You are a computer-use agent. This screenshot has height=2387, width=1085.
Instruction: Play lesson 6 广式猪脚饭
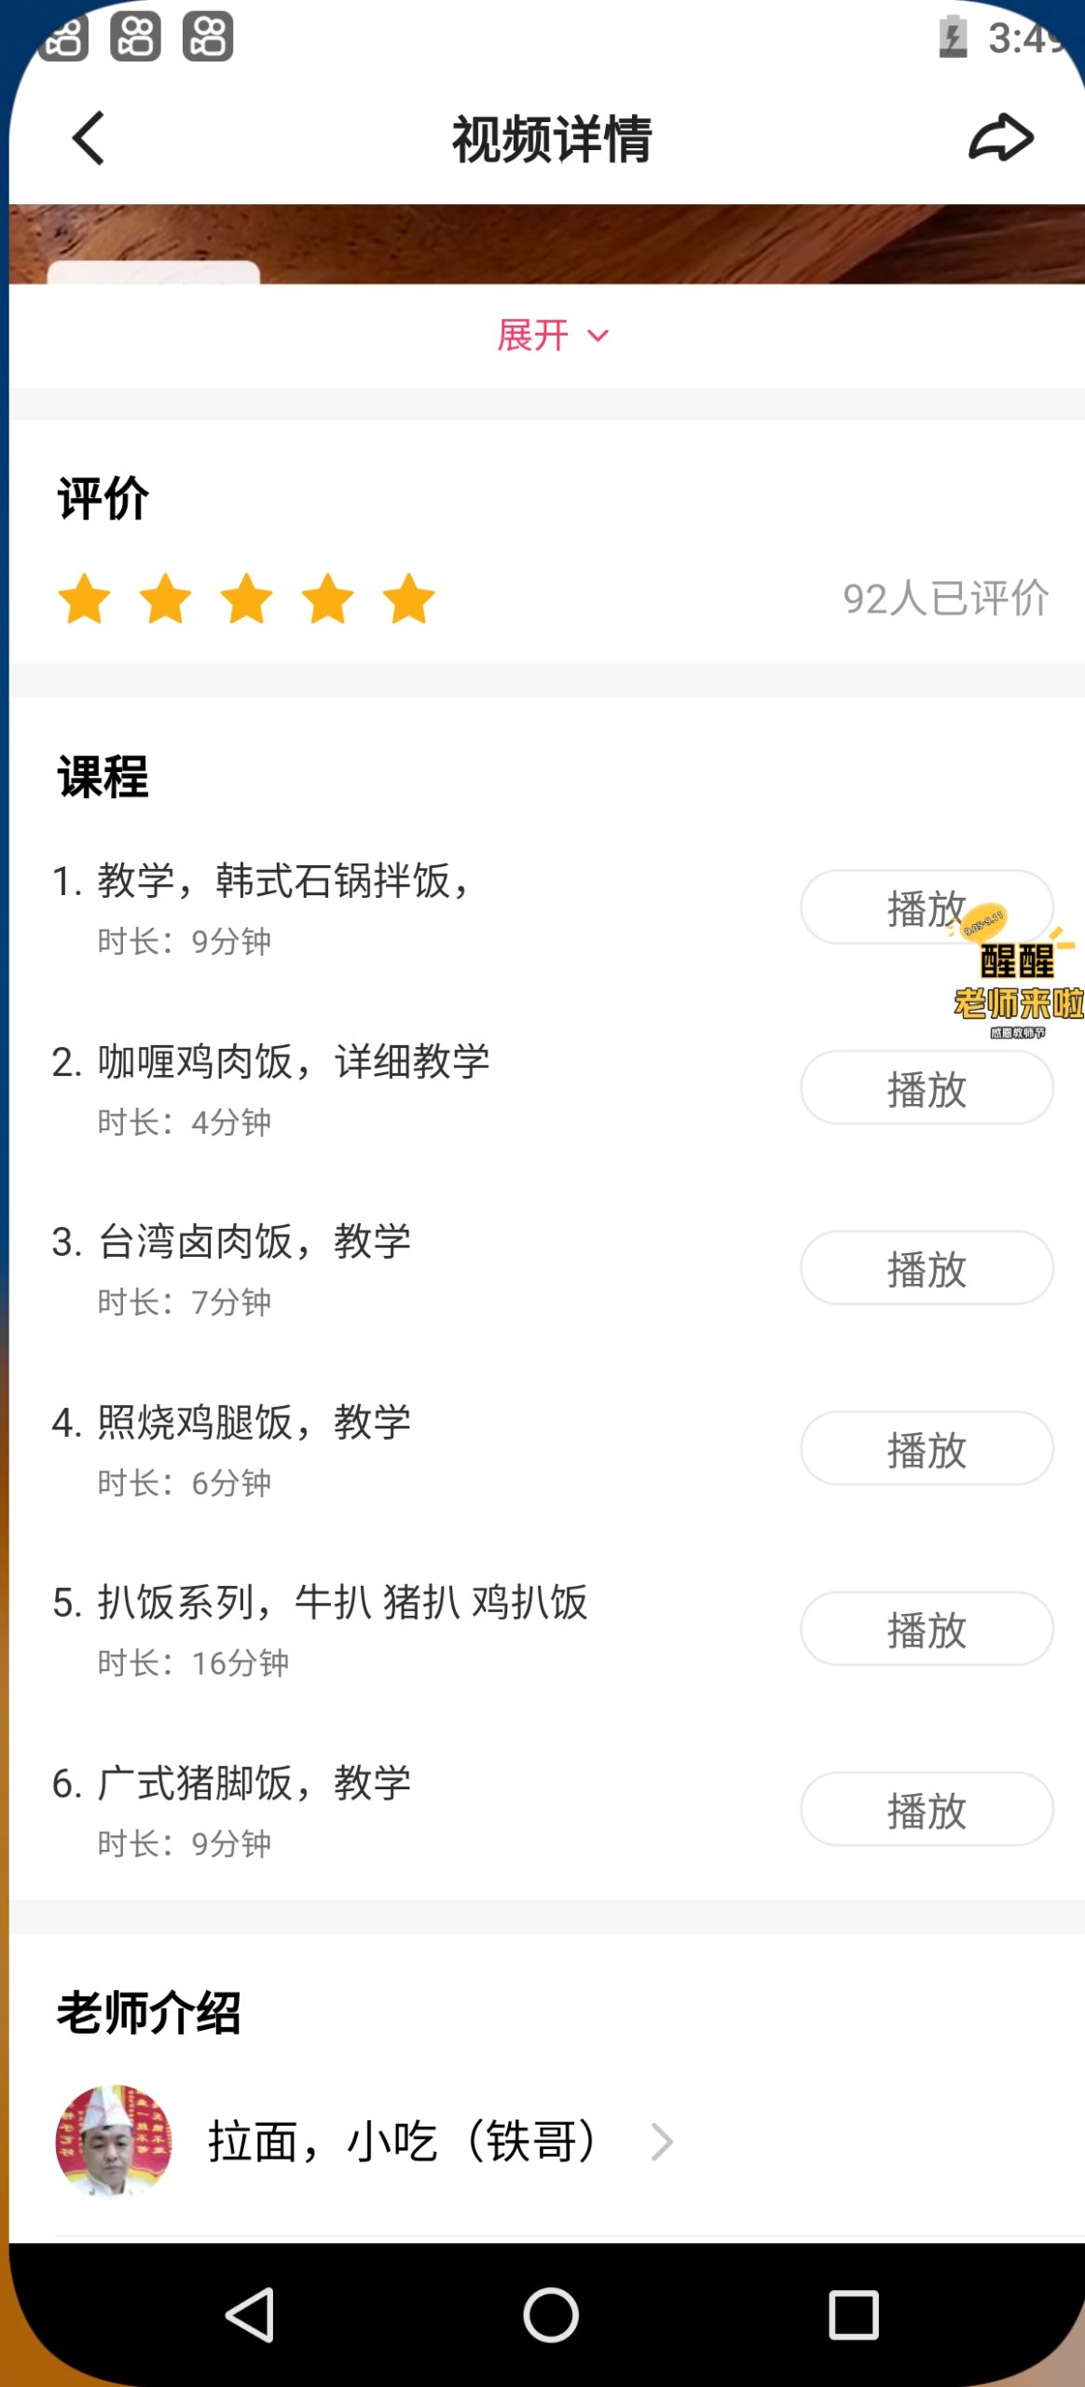[927, 1810]
